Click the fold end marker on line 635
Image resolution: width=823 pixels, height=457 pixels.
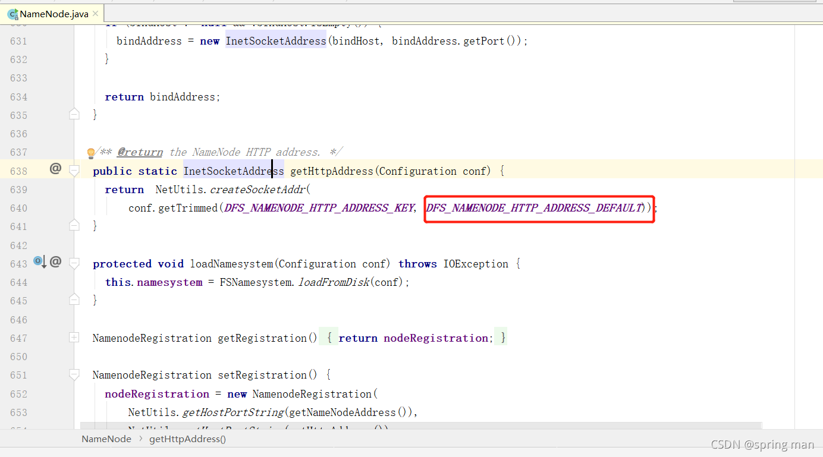click(74, 114)
